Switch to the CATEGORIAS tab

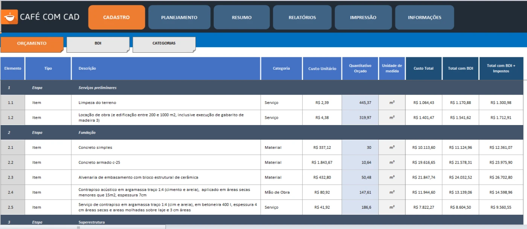[x=164, y=44]
